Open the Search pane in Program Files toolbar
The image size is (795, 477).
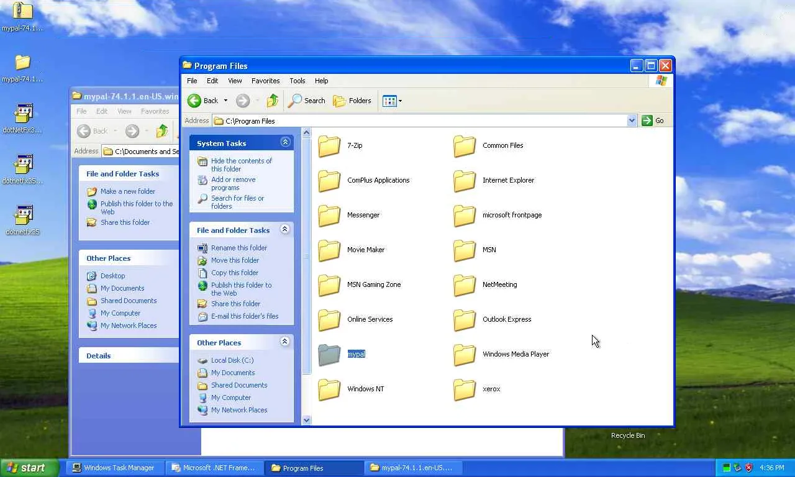pos(307,101)
